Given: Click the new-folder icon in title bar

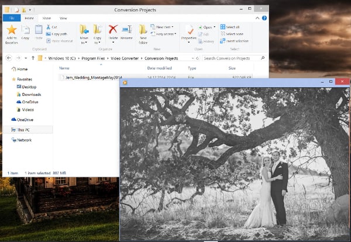Looking at the screenshot, I should point(24,10).
